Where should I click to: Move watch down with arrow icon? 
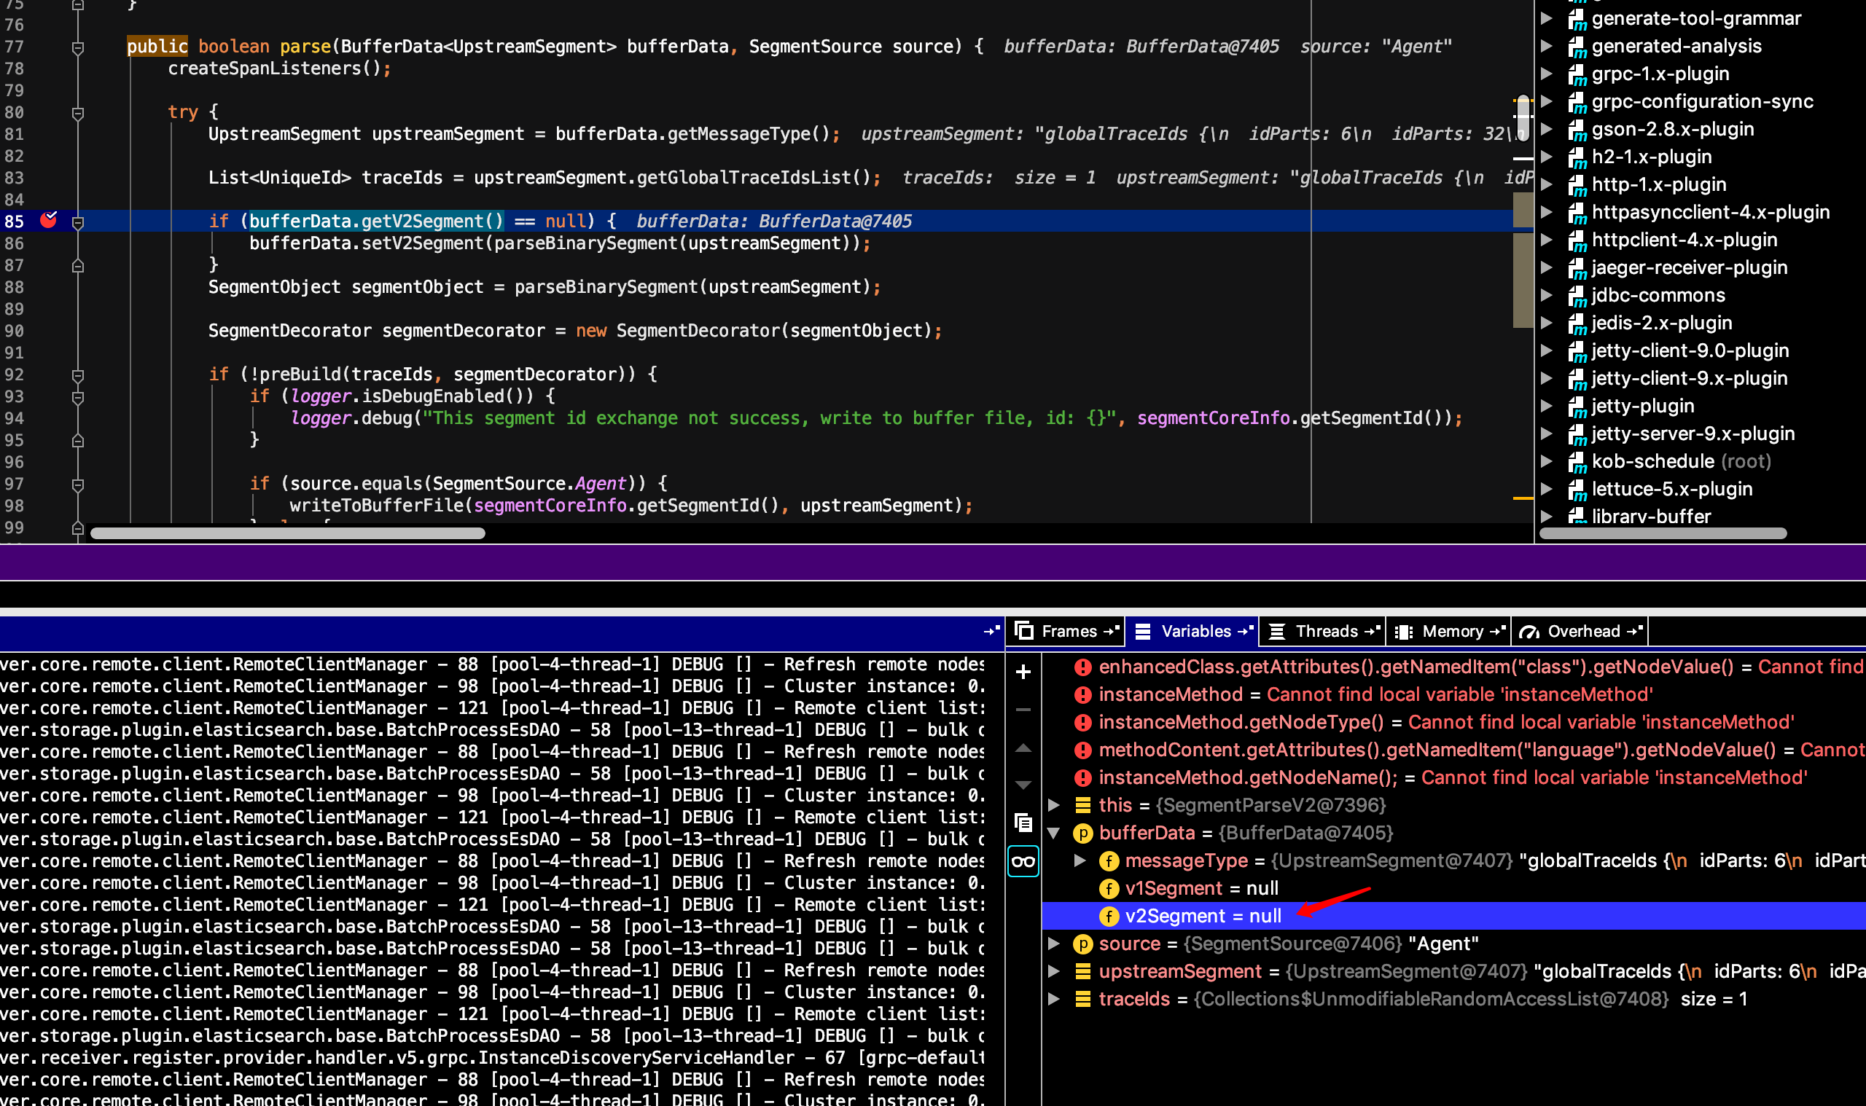[x=1023, y=785]
